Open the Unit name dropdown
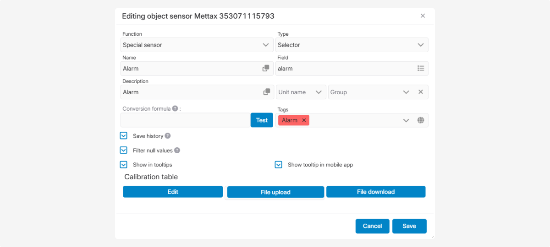550x247 pixels. pos(301,92)
